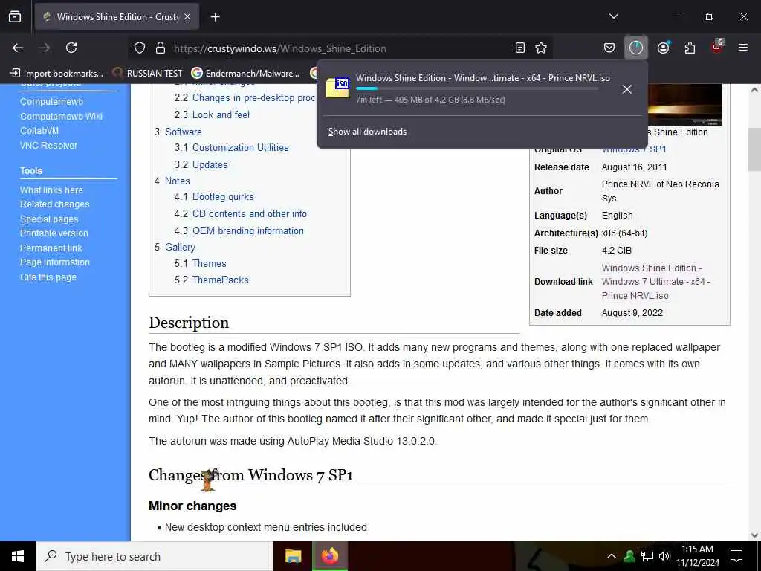The height and width of the screenshot is (571, 761).
Task: Visit the Computernewb sidebar link
Action: [51, 101]
